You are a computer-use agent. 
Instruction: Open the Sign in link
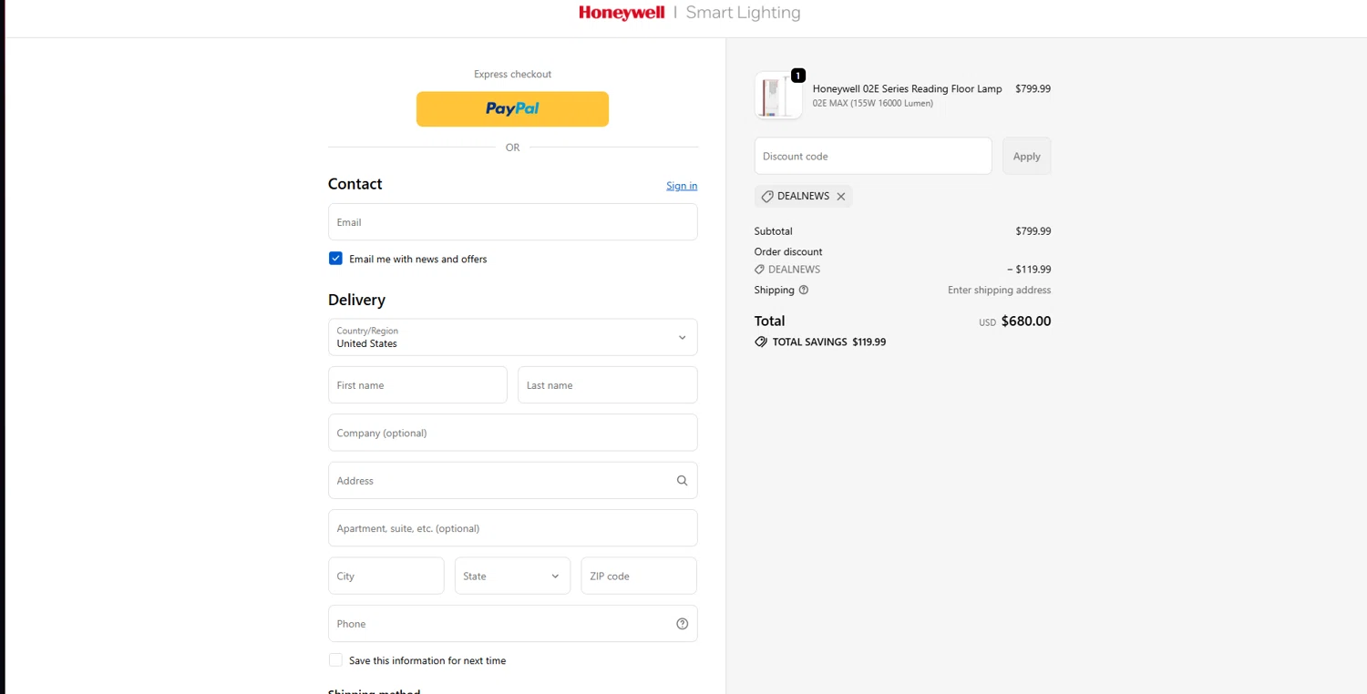pyautogui.click(x=682, y=186)
